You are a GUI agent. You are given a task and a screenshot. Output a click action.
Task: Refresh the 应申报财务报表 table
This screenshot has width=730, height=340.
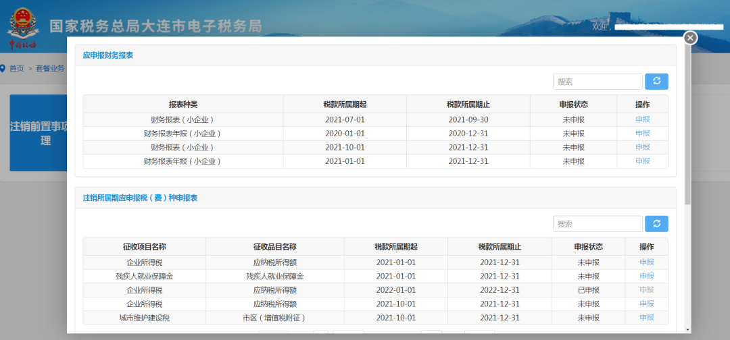point(656,81)
